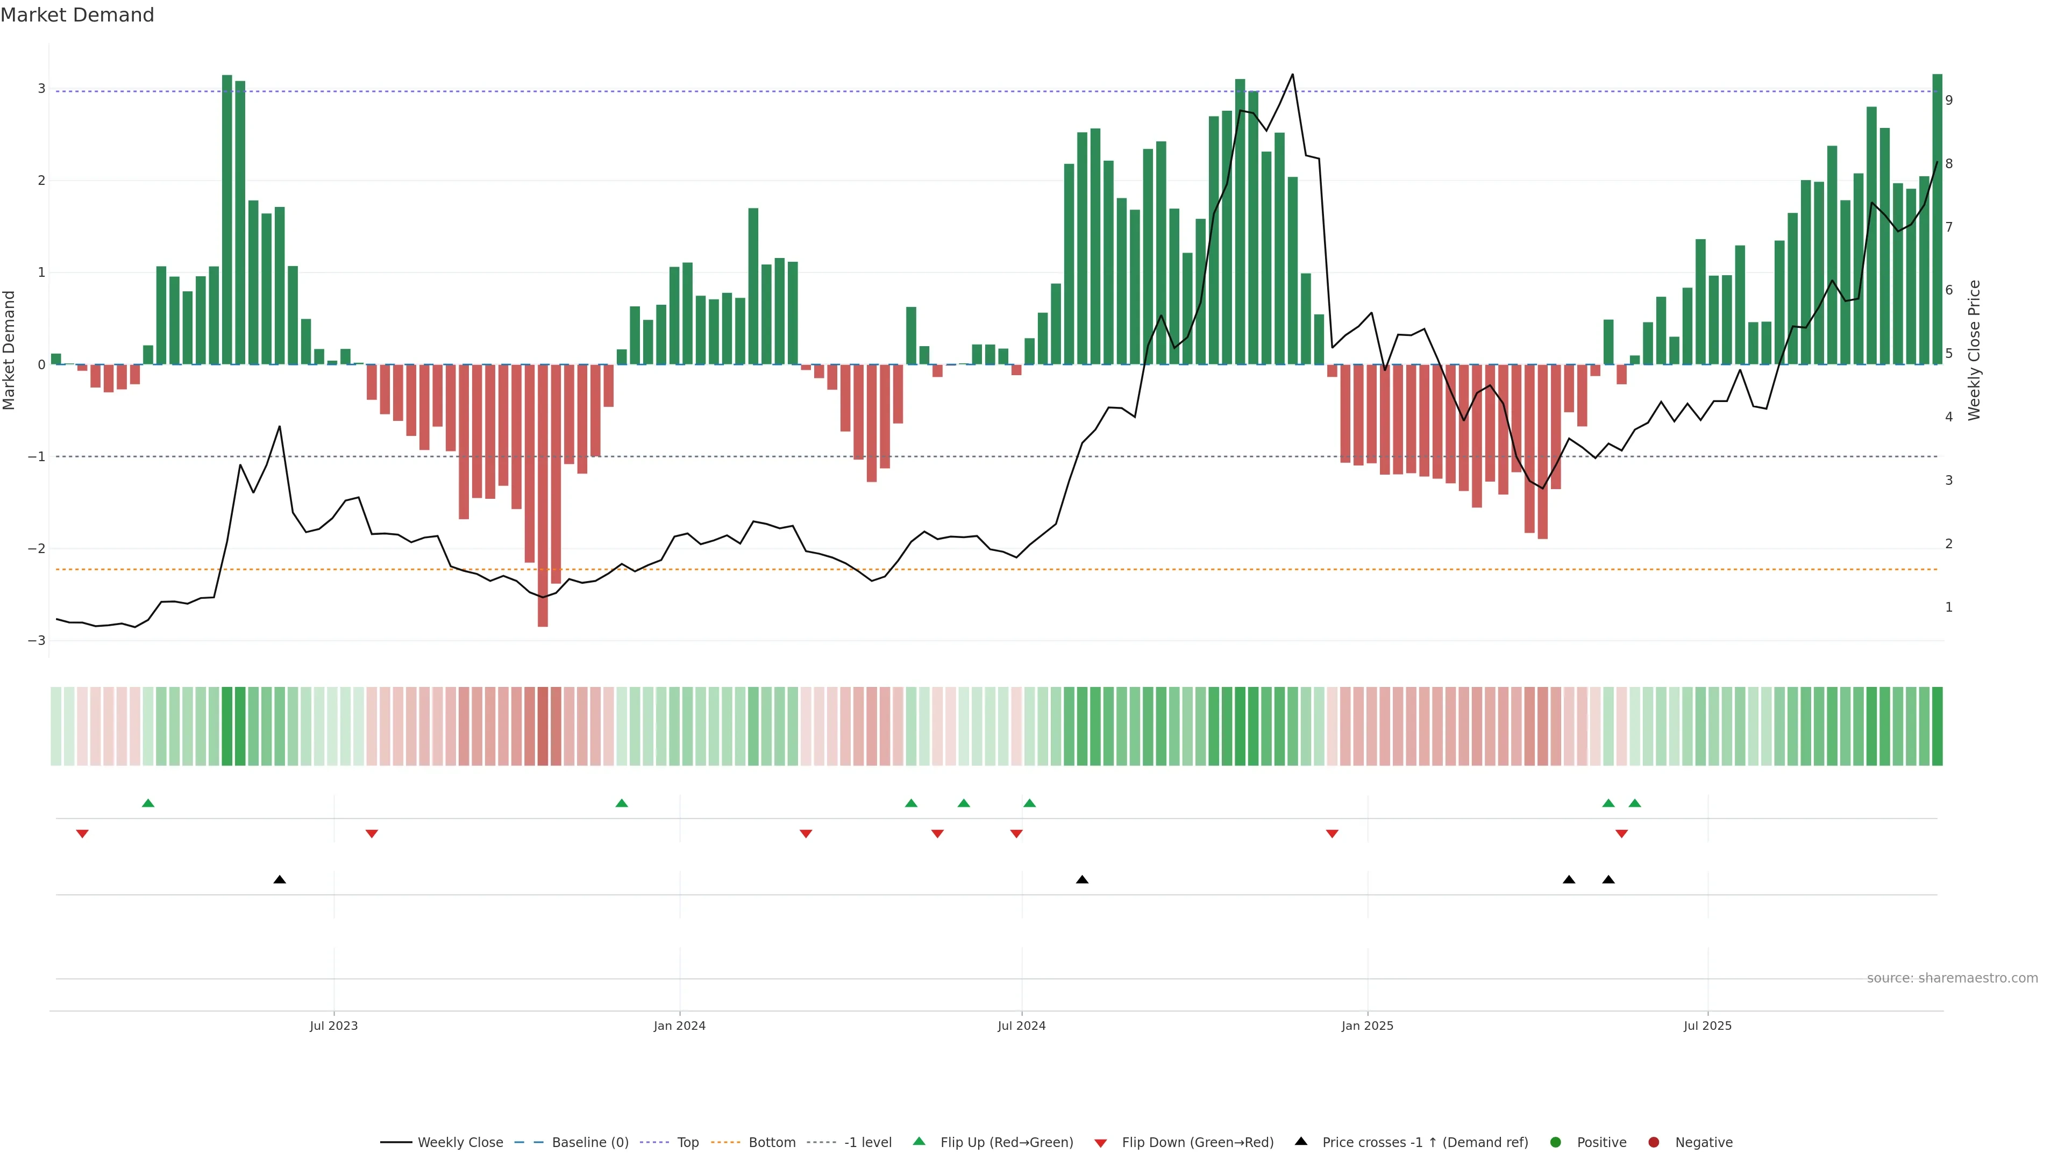The width and height of the screenshot is (2065, 1161).
Task: Toggle the Top dotted line legend
Action: (x=687, y=1143)
